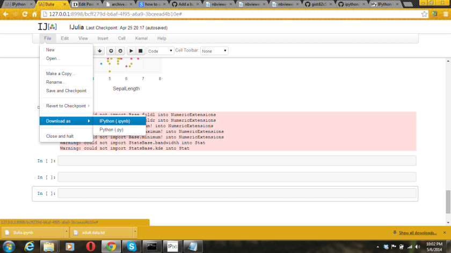Click the address bar URL field
Screen dimensions: 451x253
tap(230, 14)
